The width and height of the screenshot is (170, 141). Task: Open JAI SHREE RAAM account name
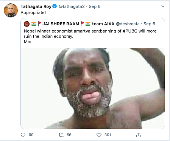click(x=61, y=24)
